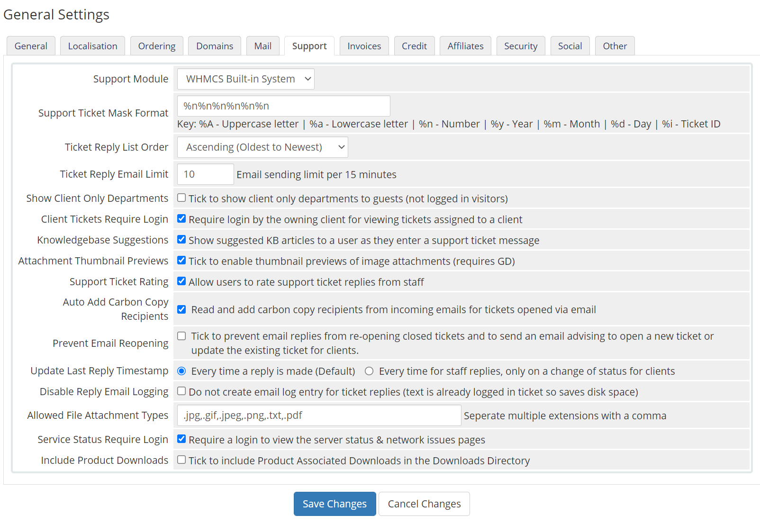The image size is (760, 524).
Task: Go to the Invoices tab
Action: [364, 46]
